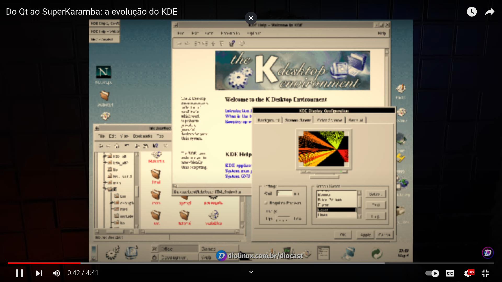Open Options menu in KDE Help window
Screen dimensions: 502x282
point(254,33)
